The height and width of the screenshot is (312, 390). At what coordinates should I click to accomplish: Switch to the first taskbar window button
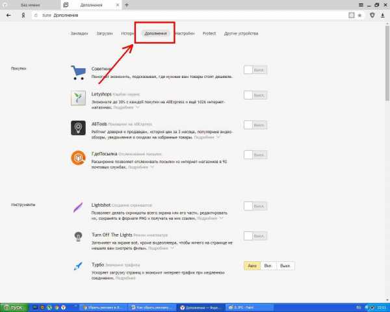(x=103, y=307)
